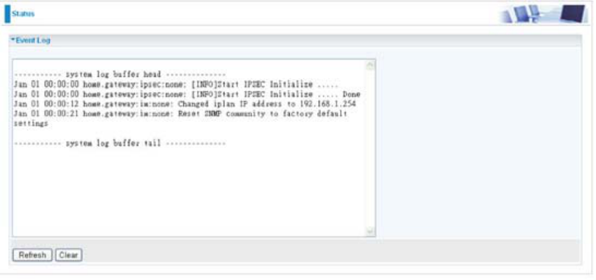This screenshot has height=280, width=596.
Task: Click the Refresh button
Action: click(32, 255)
